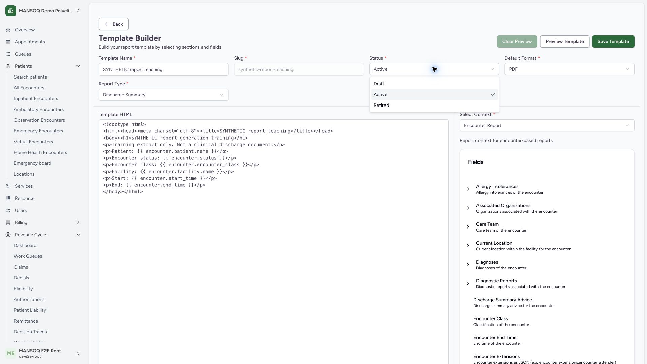
Task: Click the MANSOQ green building logo icon
Action: pos(11,11)
